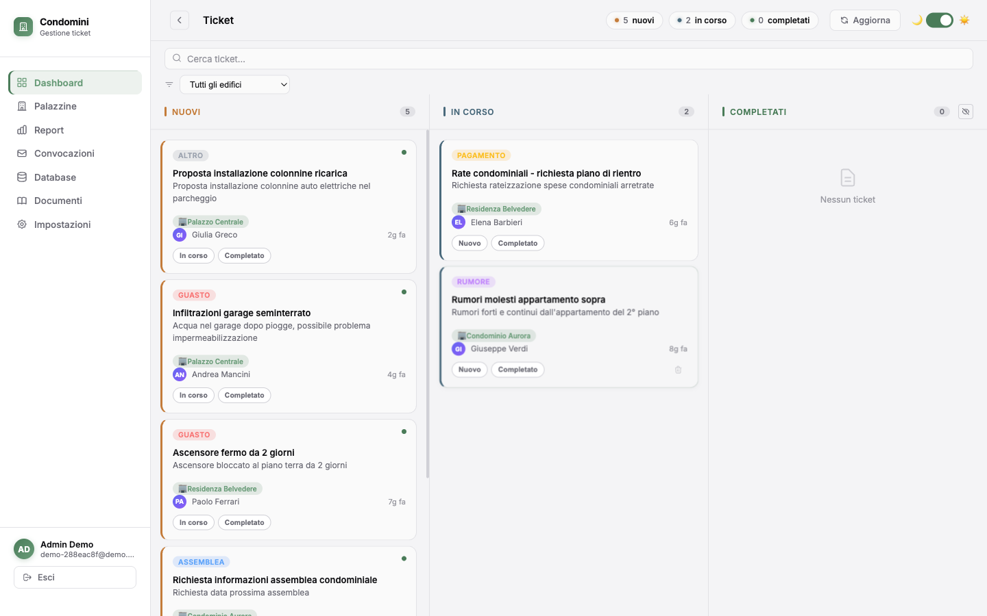Open Dashboard from the sidebar

tap(75, 83)
